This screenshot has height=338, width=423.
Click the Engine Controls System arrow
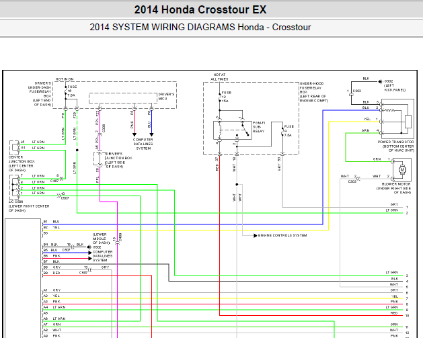pos(255,236)
